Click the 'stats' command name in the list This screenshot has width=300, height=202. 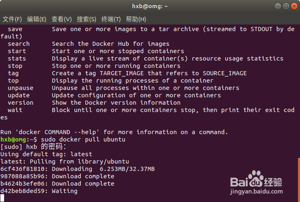click(17, 58)
